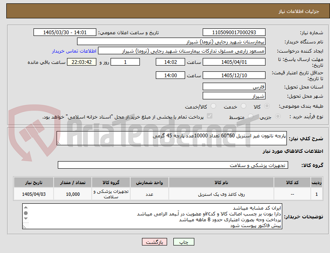Screen dimensions: 330x253
Task: Click the delivery province field فارس
Action: [x=234, y=86]
